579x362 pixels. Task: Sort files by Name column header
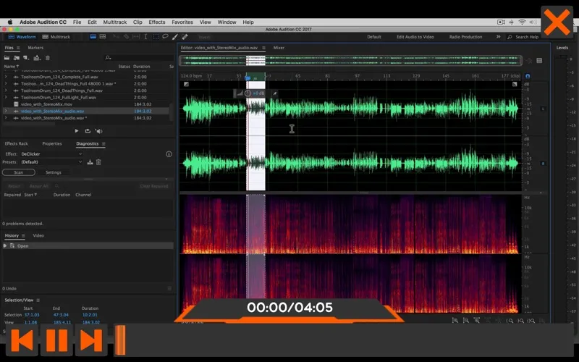11,67
